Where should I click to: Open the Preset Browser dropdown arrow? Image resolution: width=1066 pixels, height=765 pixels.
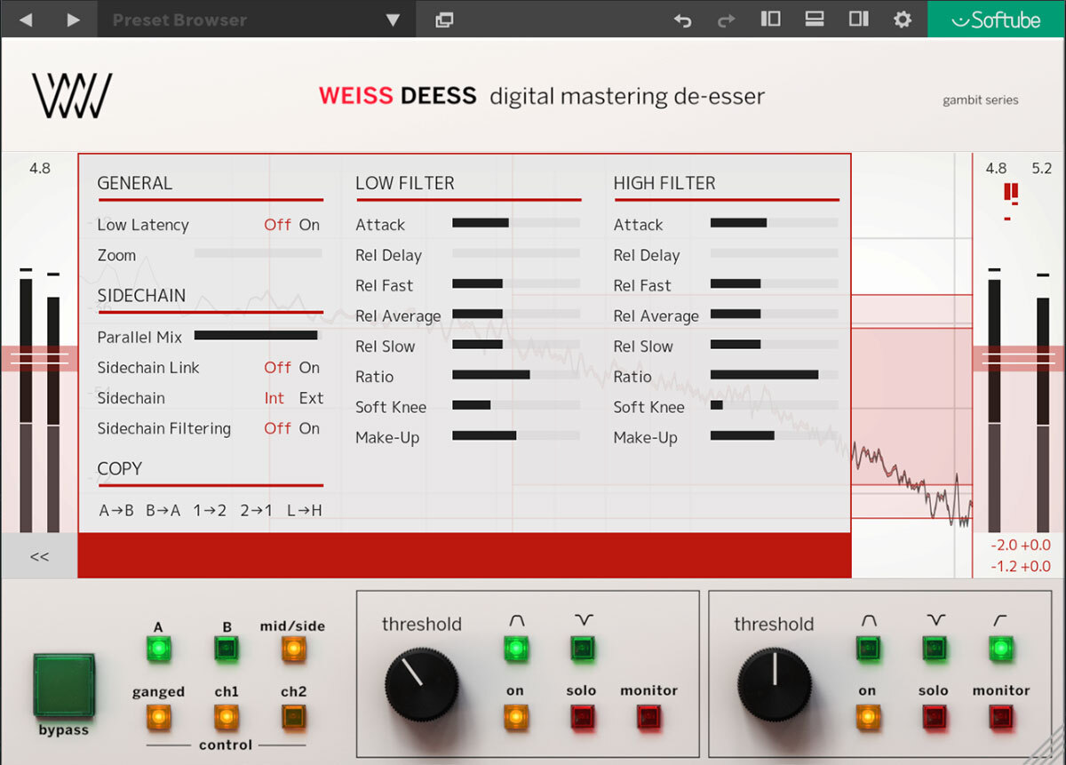tap(394, 20)
